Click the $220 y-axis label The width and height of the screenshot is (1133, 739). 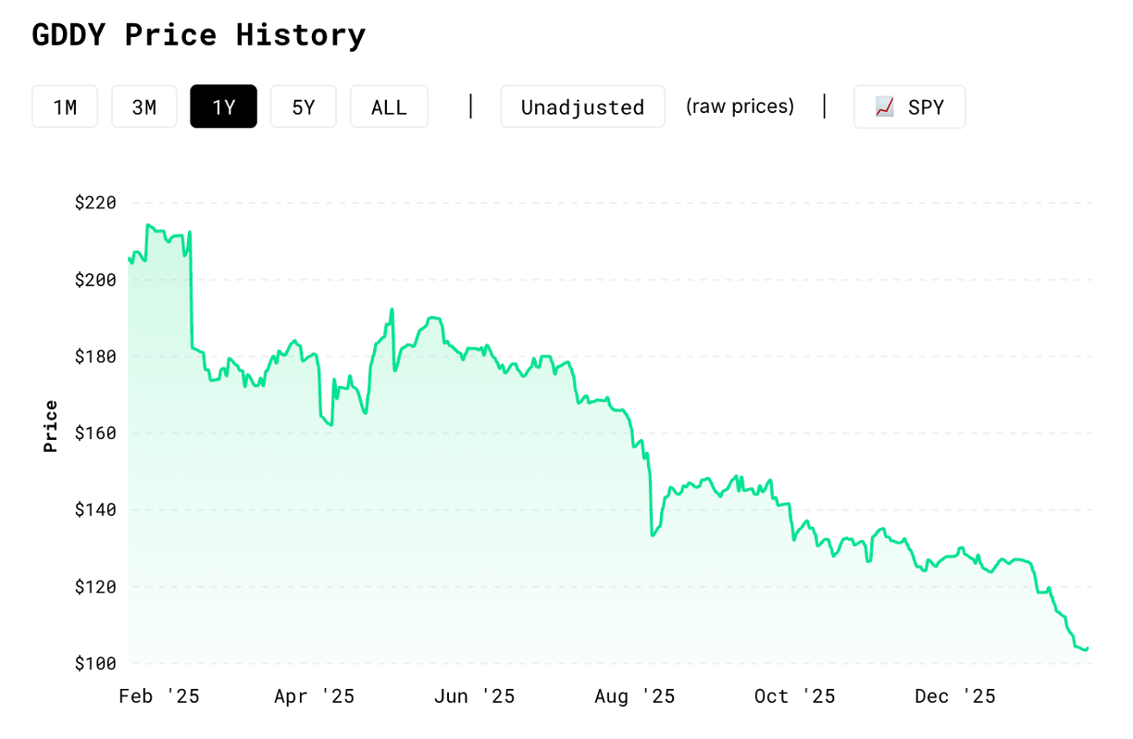pos(95,203)
